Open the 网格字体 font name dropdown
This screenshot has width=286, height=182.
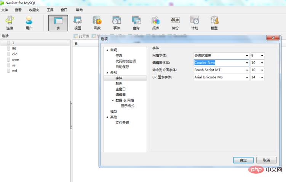[x=247, y=56]
